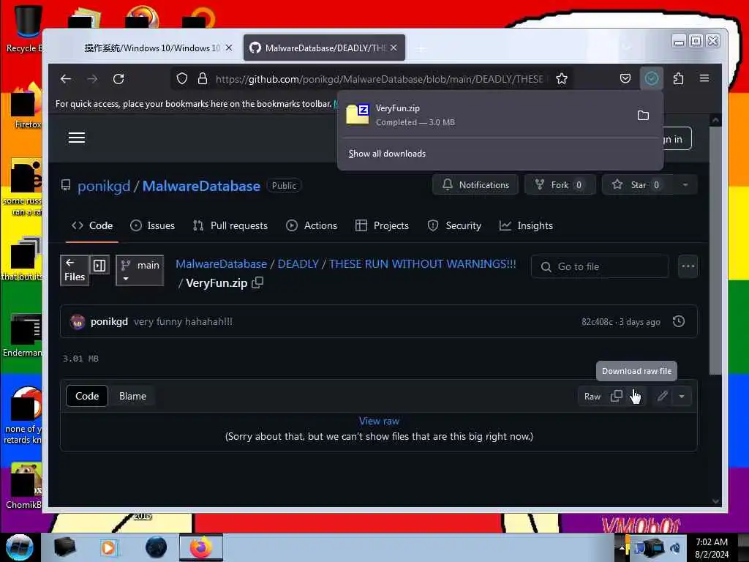Image resolution: width=749 pixels, height=562 pixels.
Task: Close the MalwareDatabase tab
Action: (x=394, y=48)
